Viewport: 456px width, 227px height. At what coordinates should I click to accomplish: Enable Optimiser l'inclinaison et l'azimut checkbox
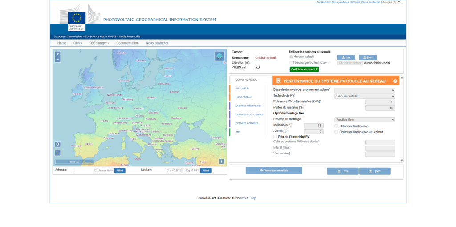pos(336,132)
